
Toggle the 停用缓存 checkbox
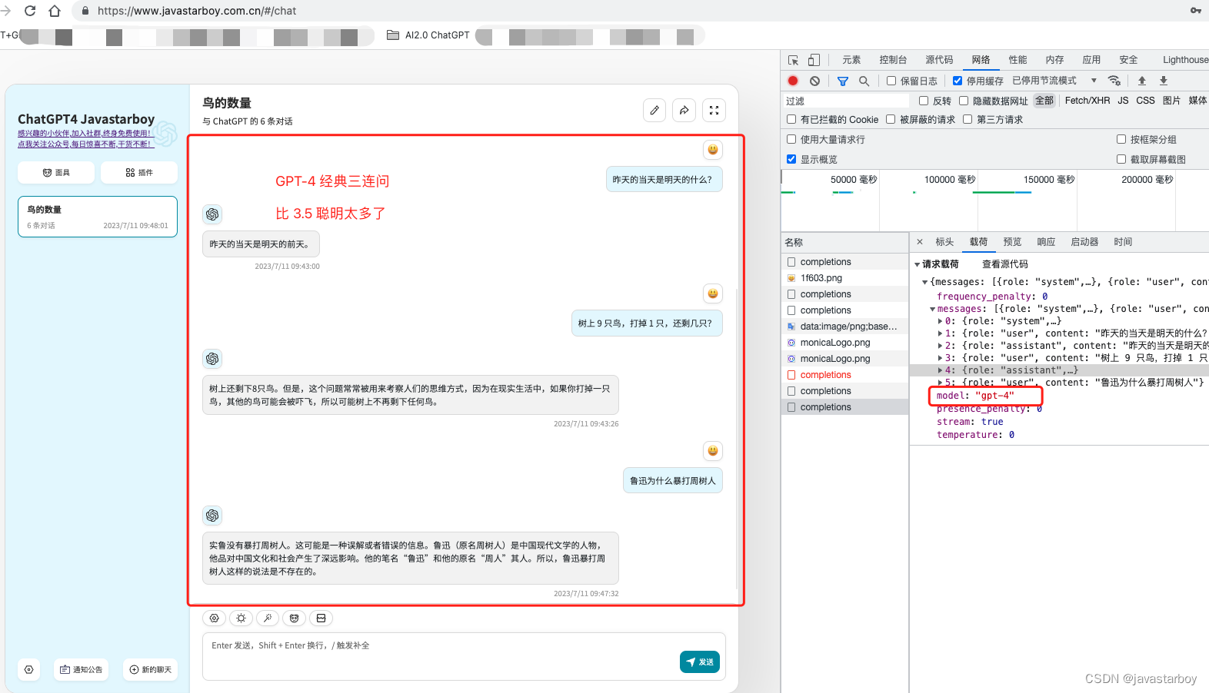[958, 81]
